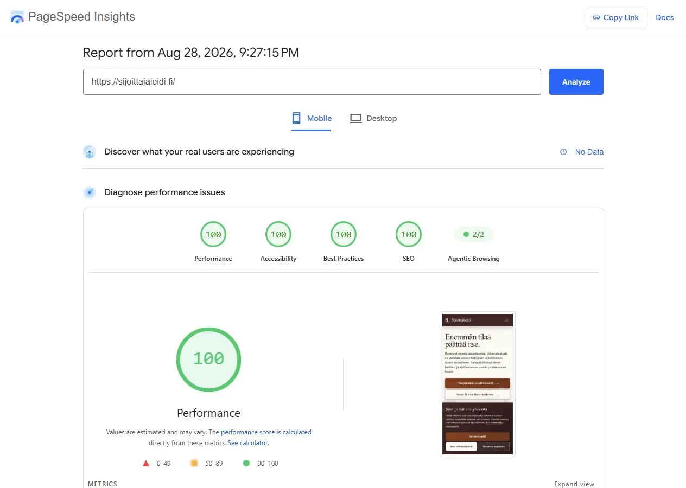Click the red triangle 0–49 legend icon
The width and height of the screenshot is (686, 488).
[x=146, y=464]
